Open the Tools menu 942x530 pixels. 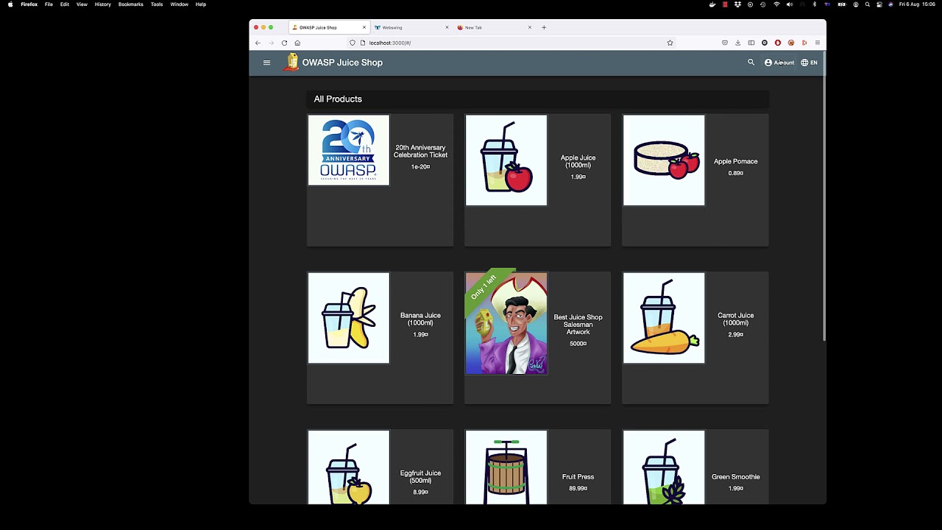pyautogui.click(x=157, y=4)
